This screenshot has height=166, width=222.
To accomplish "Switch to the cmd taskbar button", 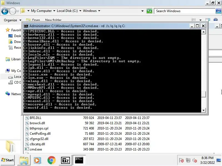I will point(79,160).
